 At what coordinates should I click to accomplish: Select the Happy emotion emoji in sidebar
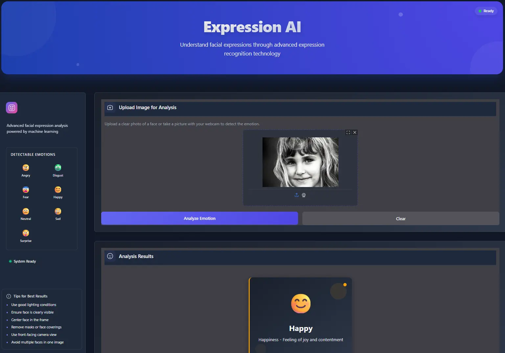58,189
